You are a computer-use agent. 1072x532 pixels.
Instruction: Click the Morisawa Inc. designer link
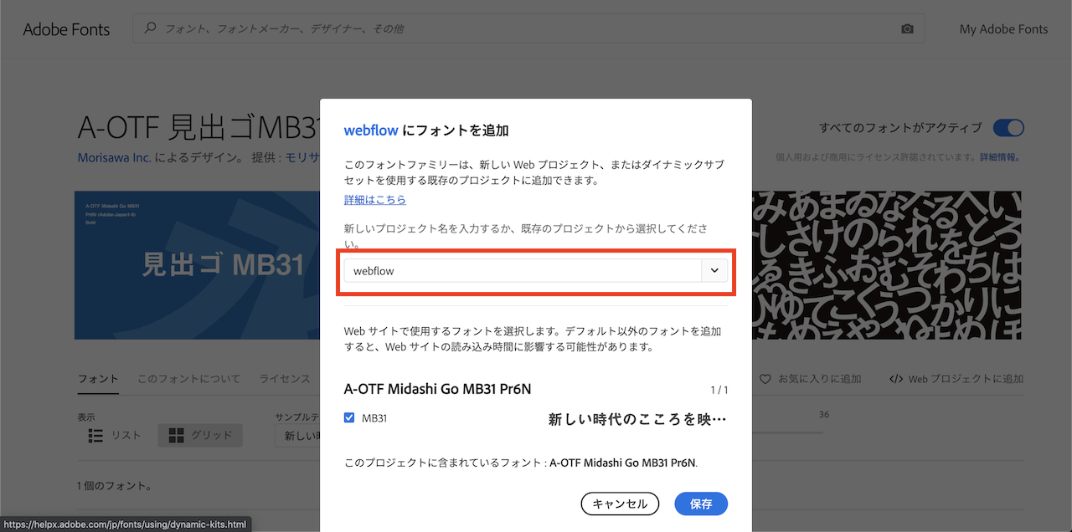pos(114,157)
